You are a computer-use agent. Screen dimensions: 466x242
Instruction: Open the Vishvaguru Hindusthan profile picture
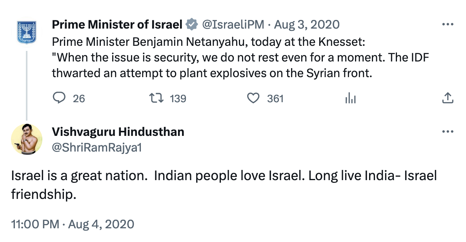click(27, 140)
